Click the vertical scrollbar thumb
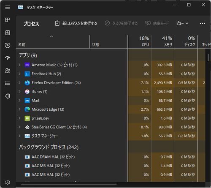This screenshot has width=211, height=188. click(208, 57)
